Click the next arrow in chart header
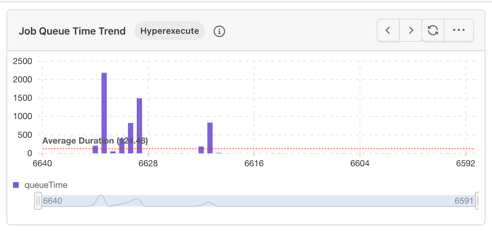 [x=411, y=31]
